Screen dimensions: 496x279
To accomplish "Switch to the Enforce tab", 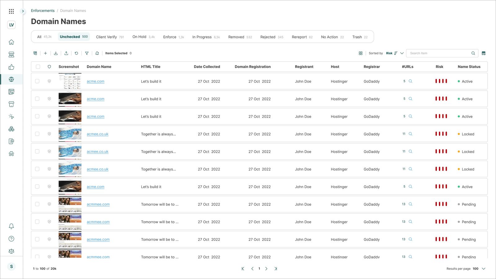I will pos(174,37).
